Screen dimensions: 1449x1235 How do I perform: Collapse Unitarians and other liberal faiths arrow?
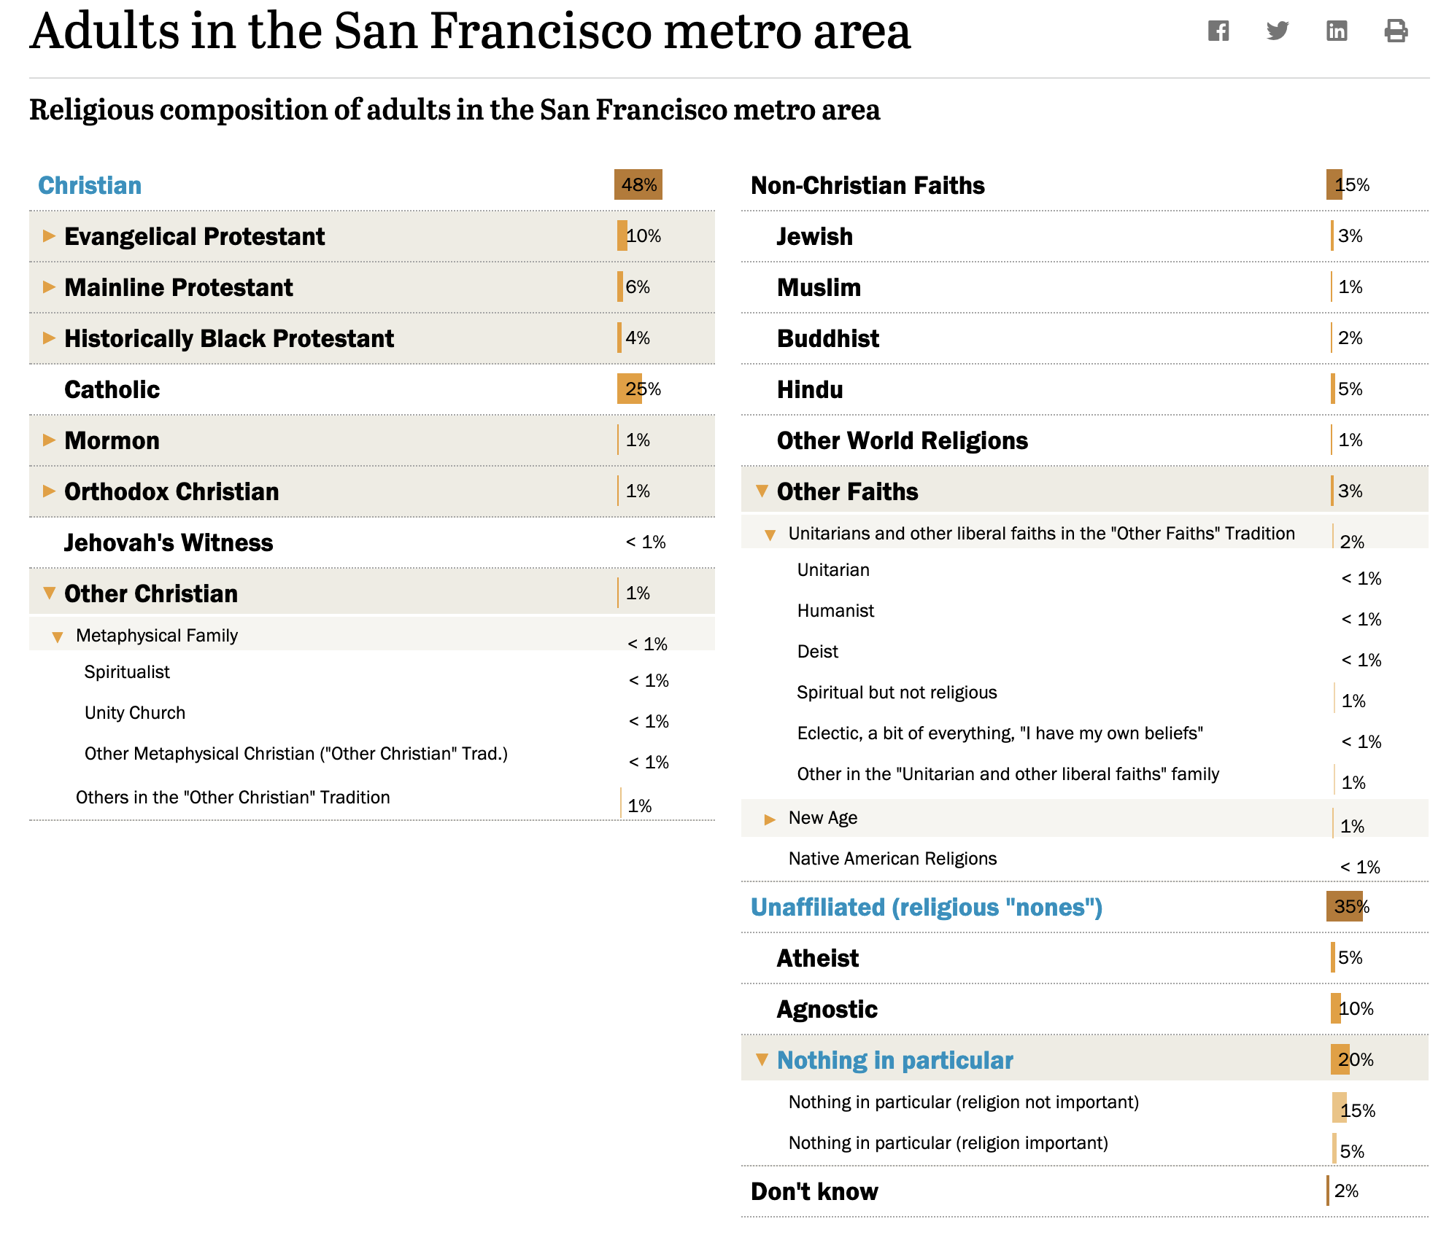[770, 535]
